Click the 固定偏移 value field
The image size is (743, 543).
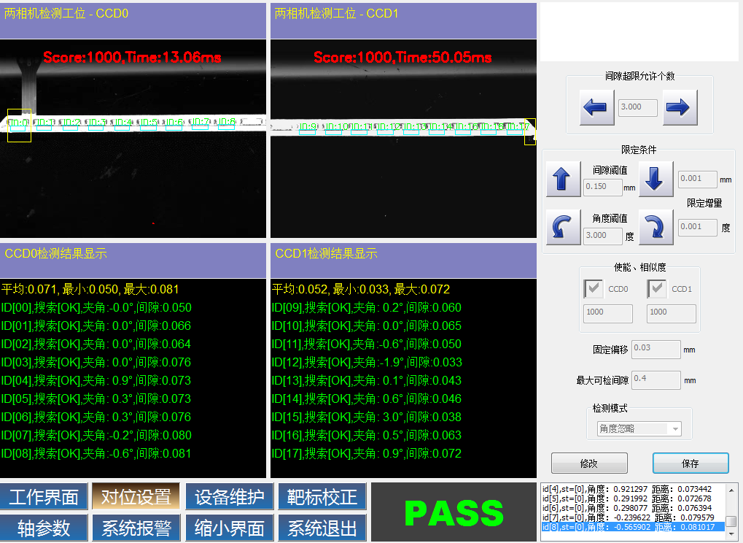point(655,349)
